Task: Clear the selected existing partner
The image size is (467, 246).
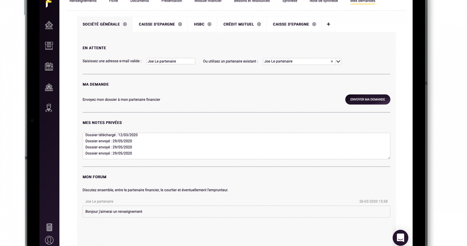Action: 332,61
